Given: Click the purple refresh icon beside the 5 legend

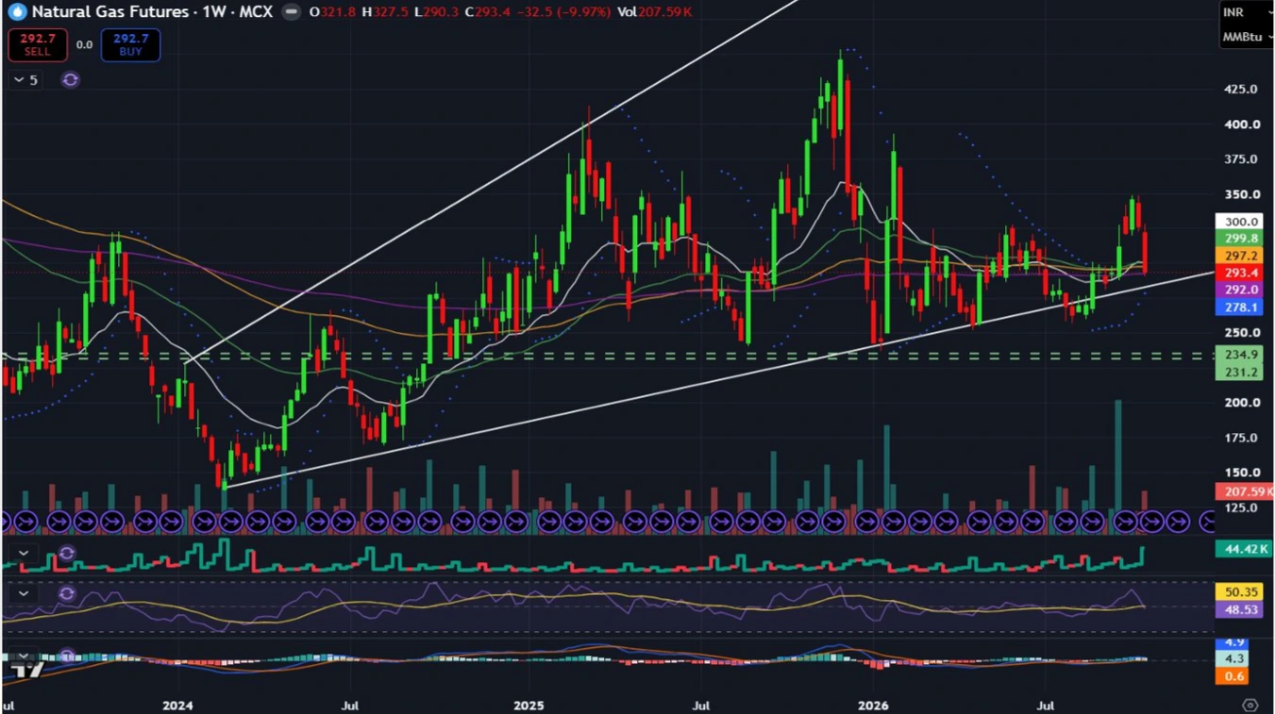Looking at the screenshot, I should point(70,80).
